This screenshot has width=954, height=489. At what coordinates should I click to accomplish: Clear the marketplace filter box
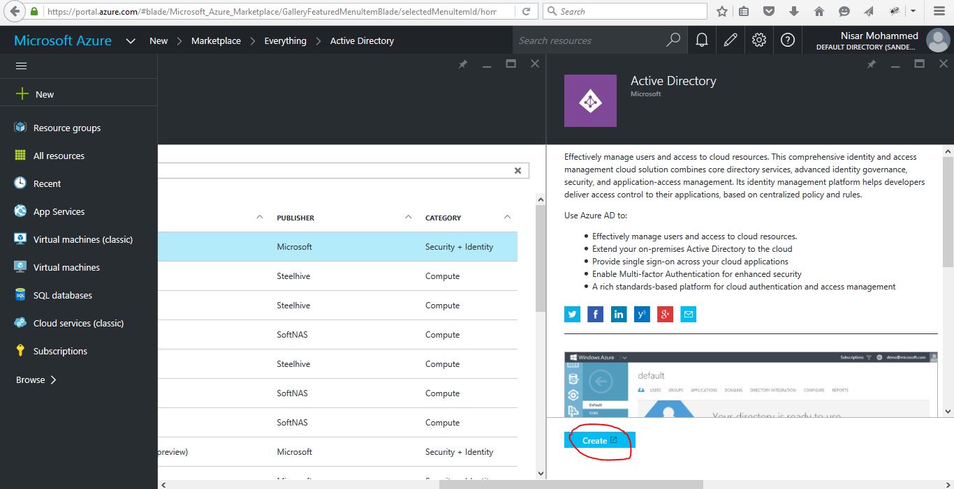[518, 170]
